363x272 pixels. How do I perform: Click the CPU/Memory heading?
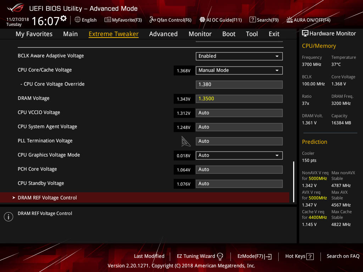pyautogui.click(x=319, y=46)
